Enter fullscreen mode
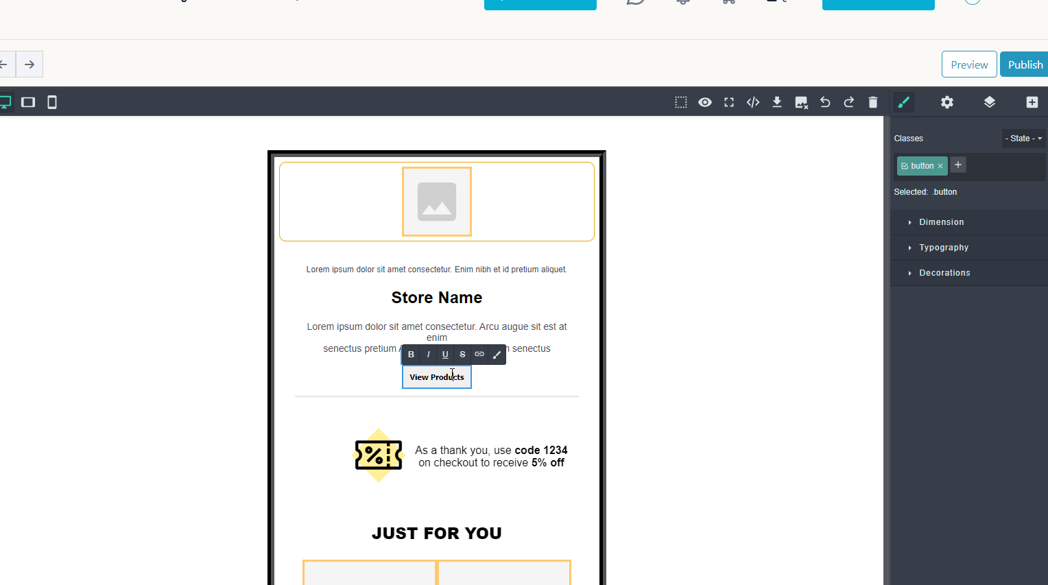This screenshot has height=585, width=1048. click(729, 102)
